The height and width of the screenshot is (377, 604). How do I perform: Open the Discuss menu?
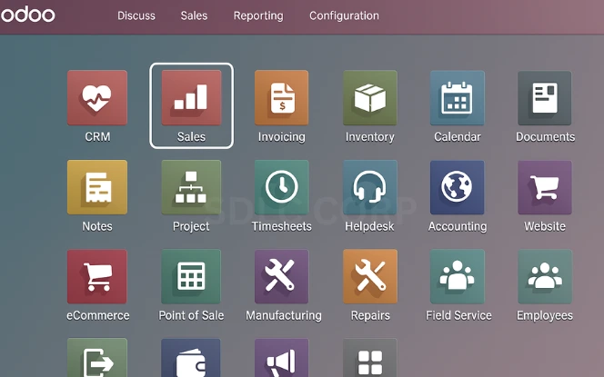(x=136, y=15)
